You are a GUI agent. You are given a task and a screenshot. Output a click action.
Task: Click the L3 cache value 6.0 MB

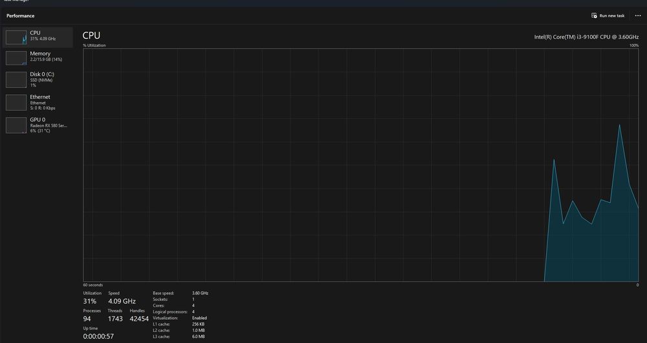click(x=198, y=337)
